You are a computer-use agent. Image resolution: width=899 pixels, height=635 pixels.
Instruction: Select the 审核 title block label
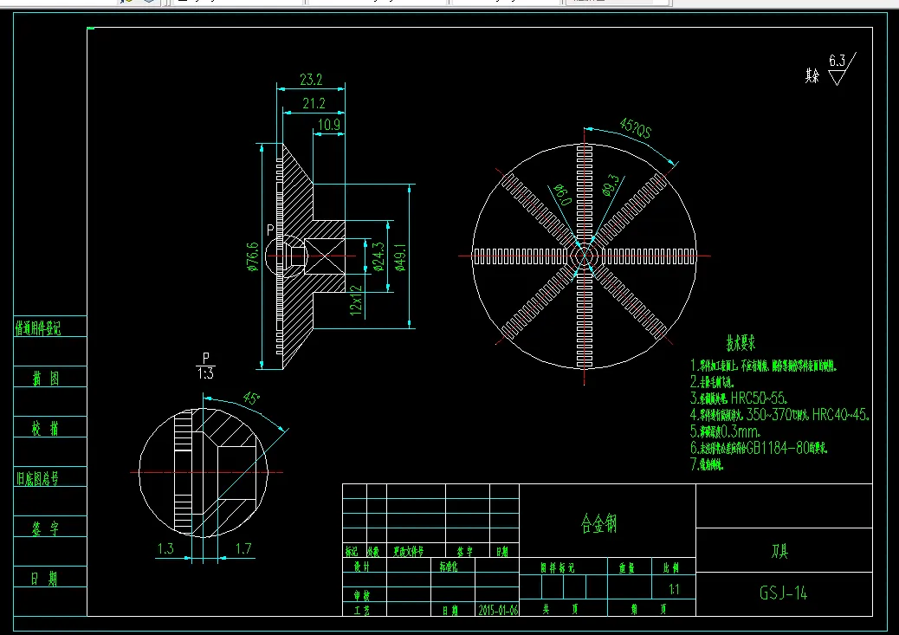tap(362, 596)
